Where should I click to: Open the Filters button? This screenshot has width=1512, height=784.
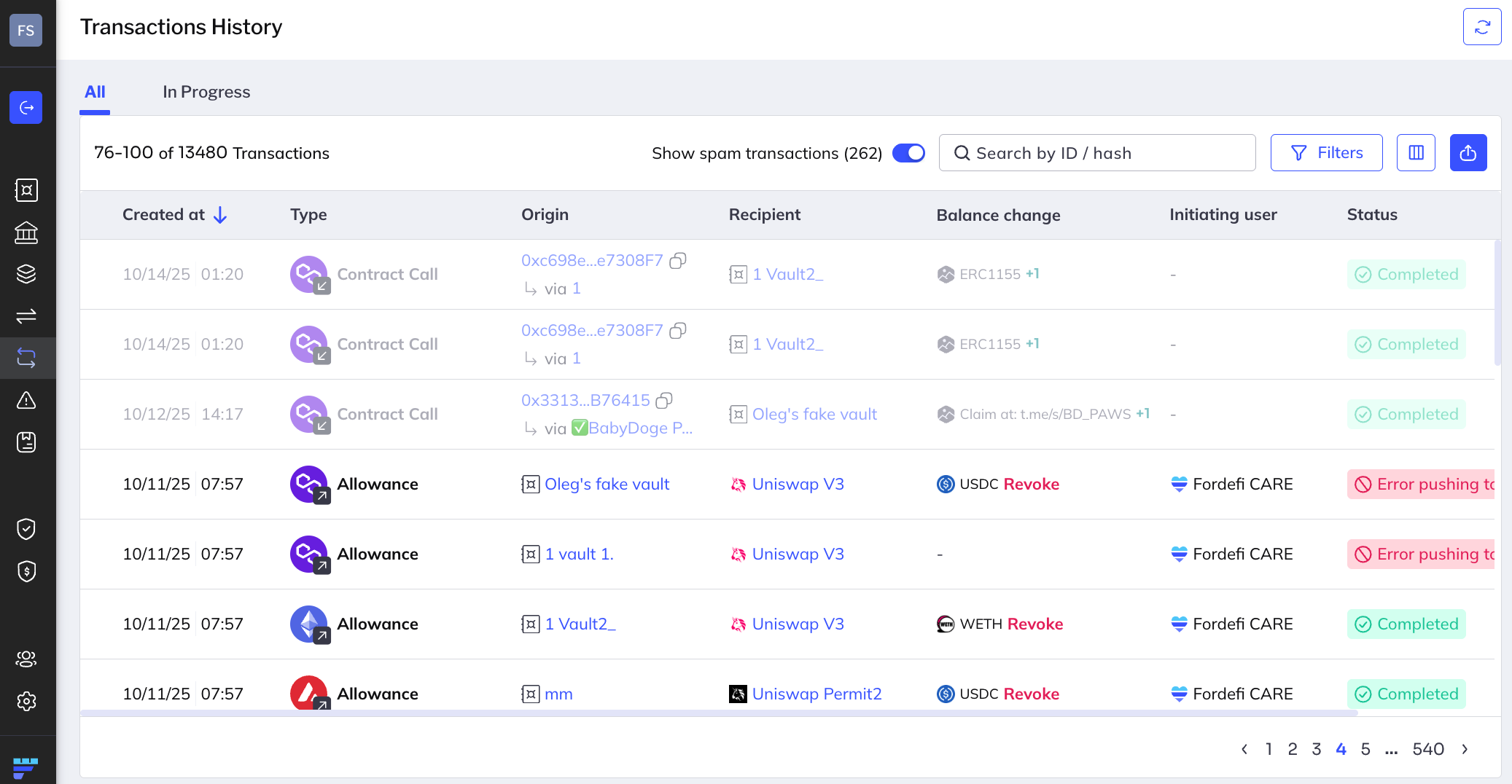pos(1326,153)
